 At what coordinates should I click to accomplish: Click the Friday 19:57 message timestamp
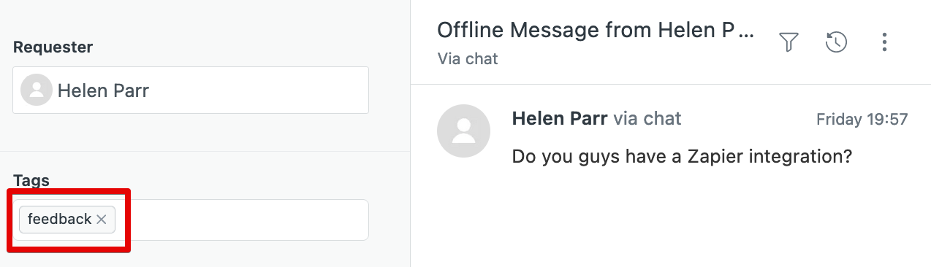862,119
